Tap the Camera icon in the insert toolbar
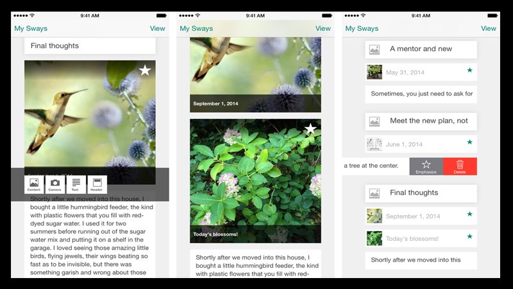The image size is (513, 289). click(x=55, y=184)
